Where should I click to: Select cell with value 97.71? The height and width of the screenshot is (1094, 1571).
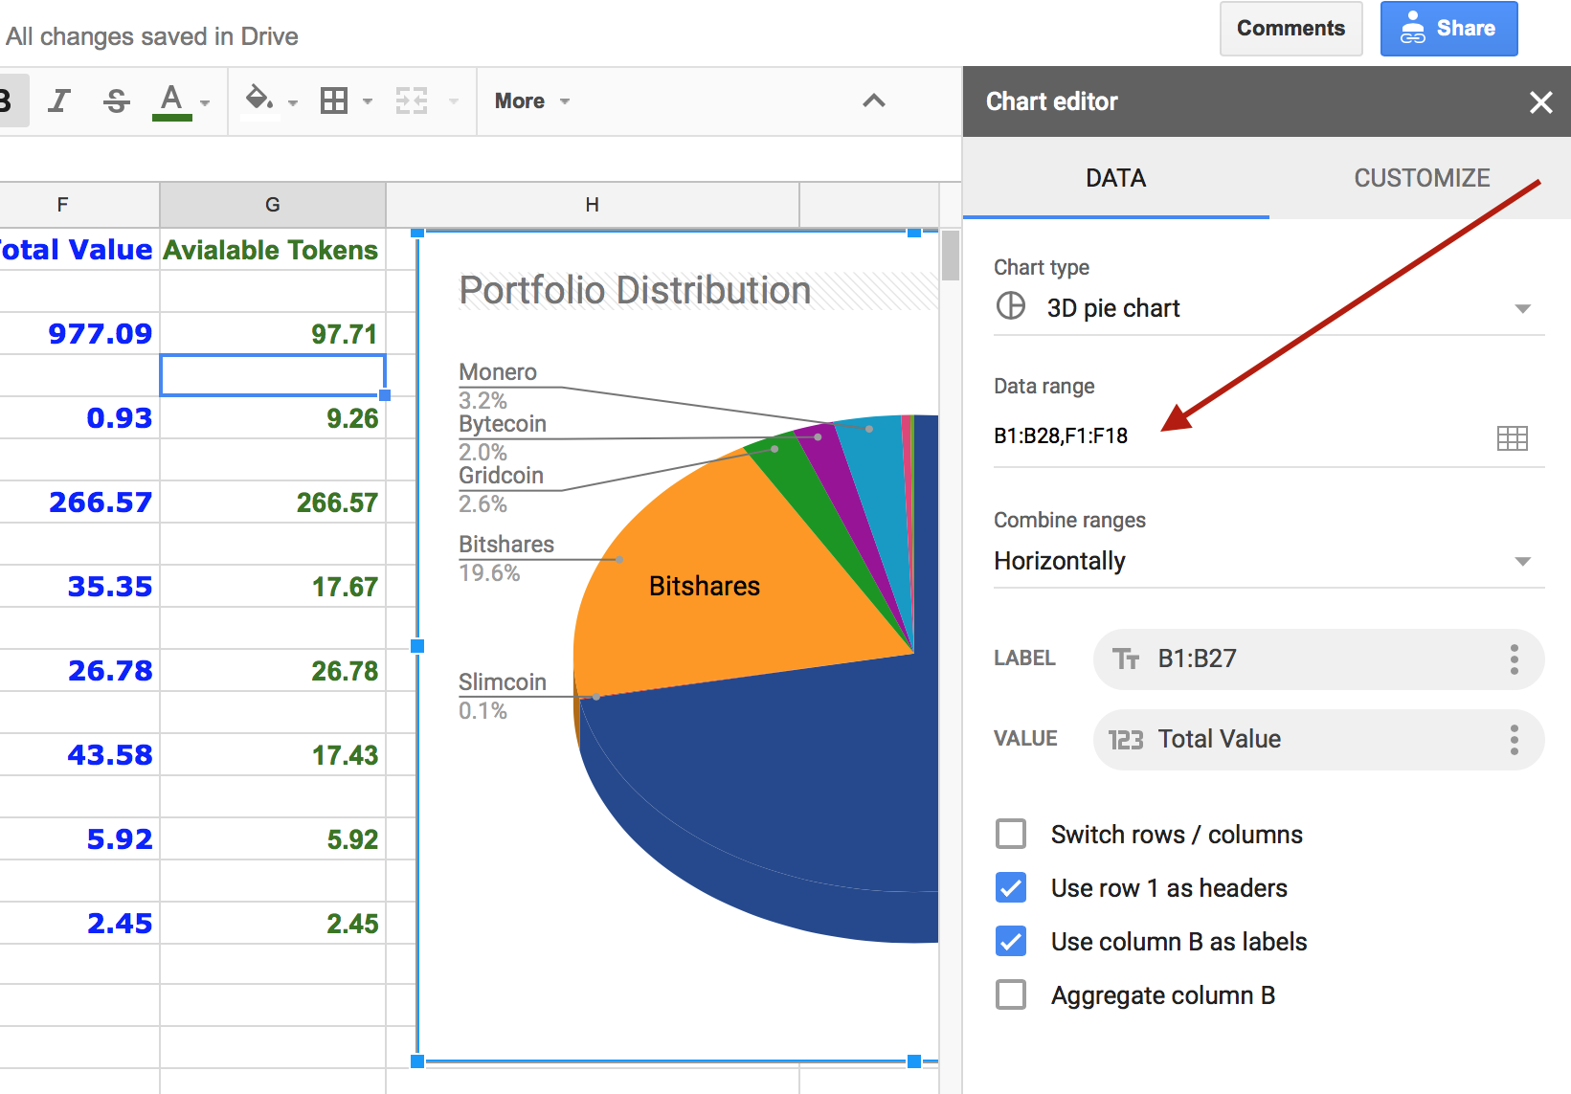pyautogui.click(x=273, y=333)
